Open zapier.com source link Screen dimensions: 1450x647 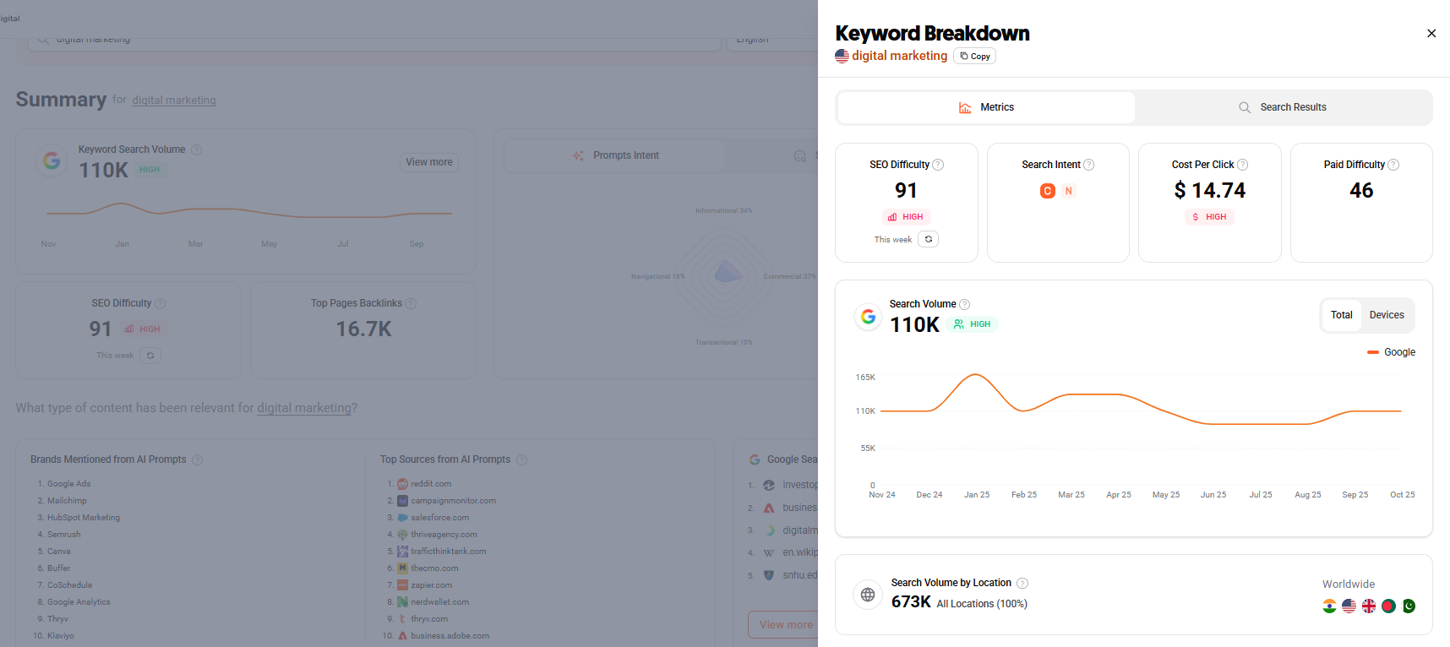click(431, 585)
